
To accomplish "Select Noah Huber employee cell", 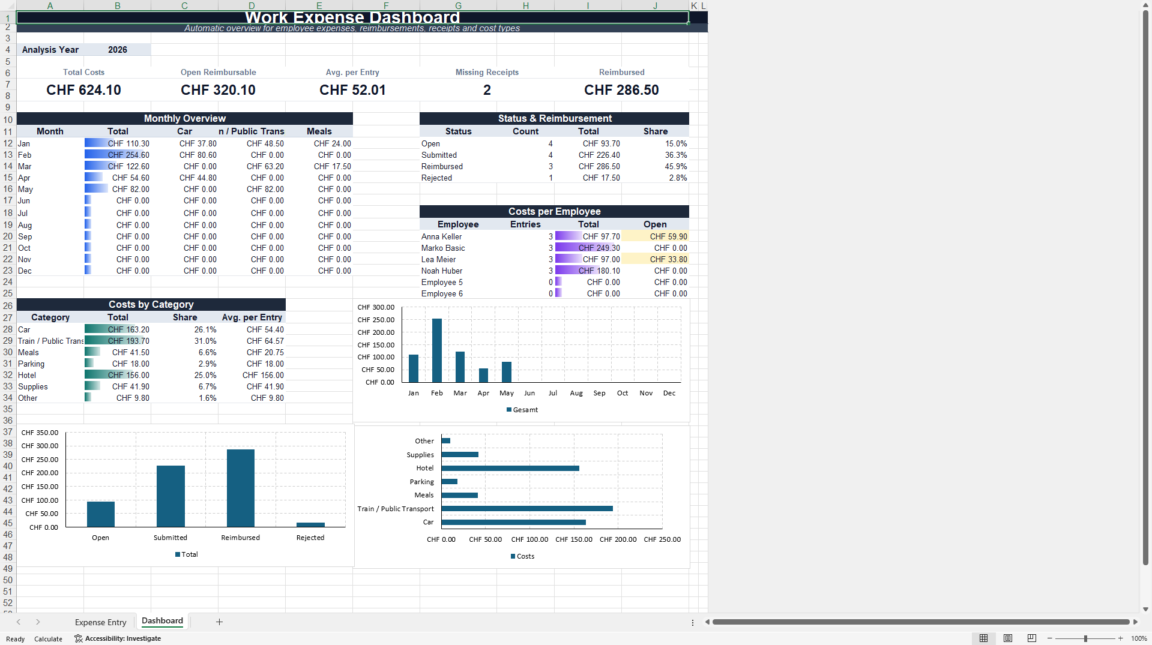I will click(x=458, y=271).
